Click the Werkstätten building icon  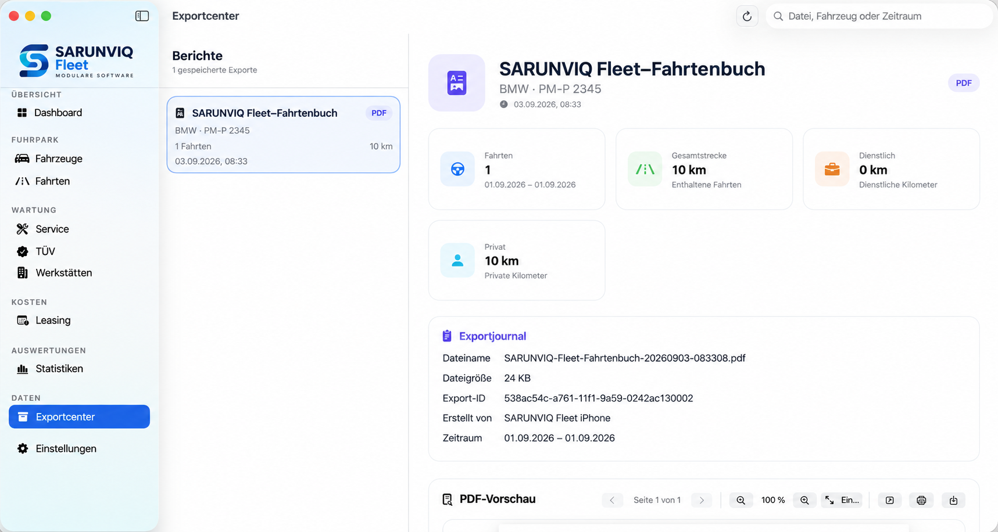(x=23, y=273)
